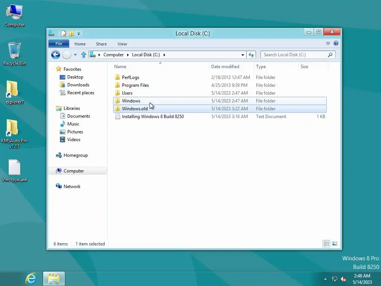The image size is (381, 286).
Task: Click the Refresh button beside address bar
Action: (x=251, y=55)
